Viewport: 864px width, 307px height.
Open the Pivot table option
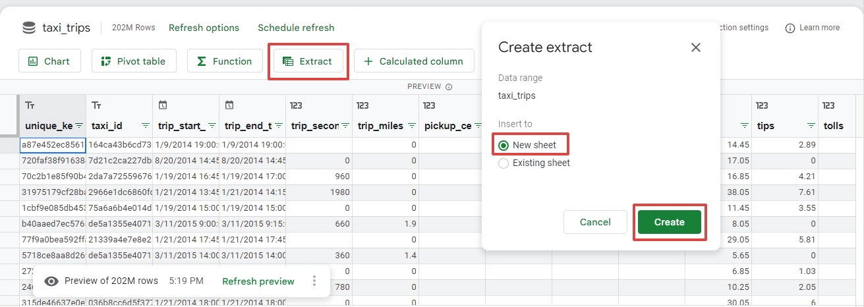point(133,61)
